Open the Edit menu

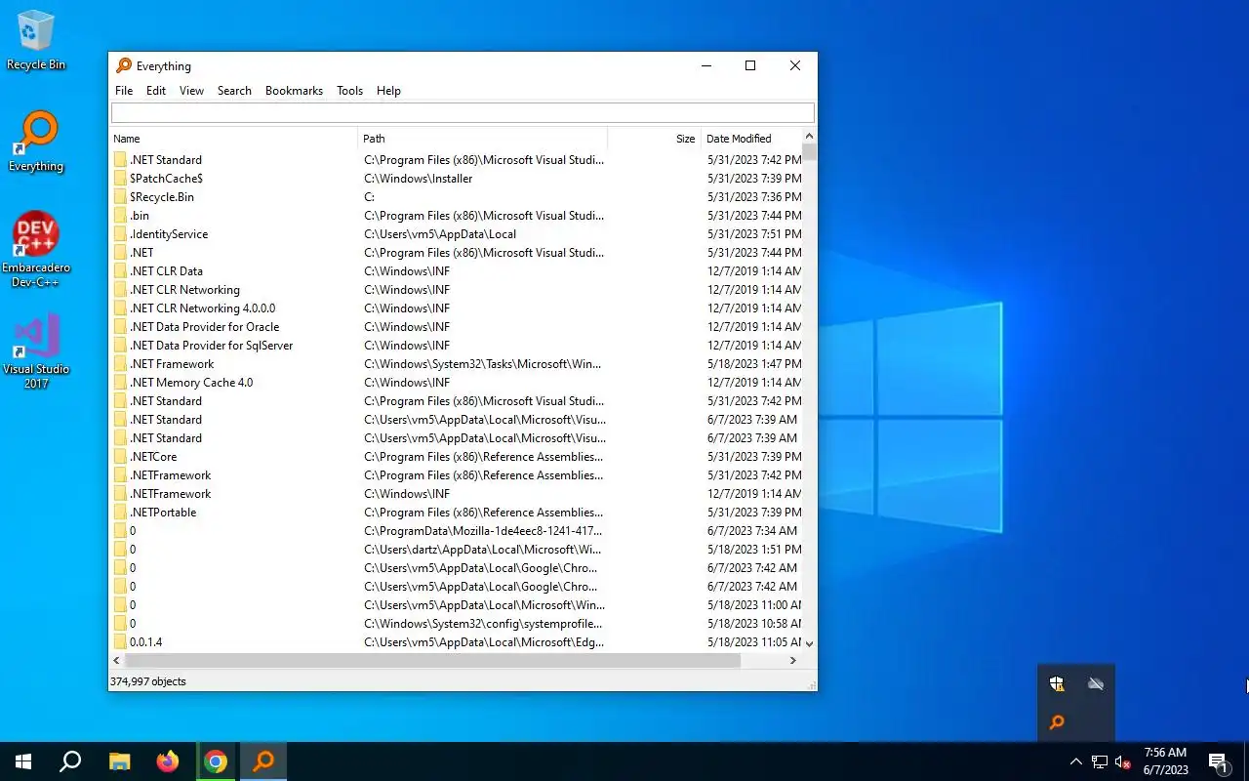[156, 91]
